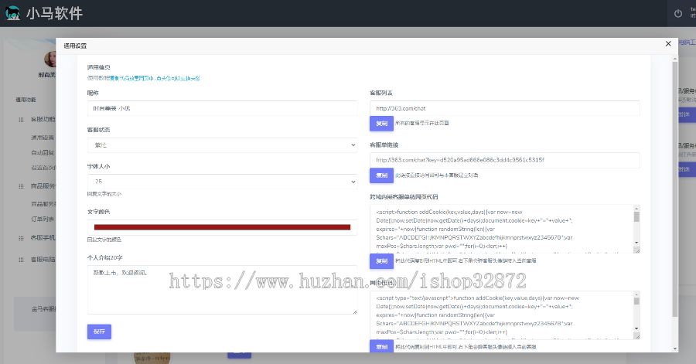Expand the 客服功能 sidebar section
Image resolution: width=696 pixels, height=364 pixels.
[43, 119]
